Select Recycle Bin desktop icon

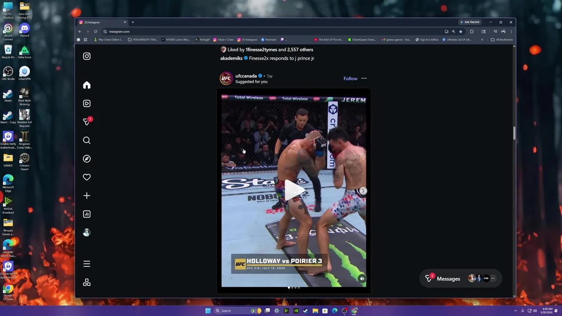[x=8, y=52]
